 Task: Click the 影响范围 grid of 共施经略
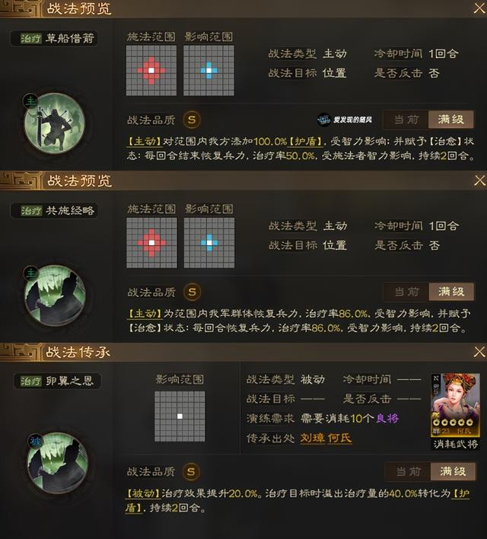click(209, 243)
